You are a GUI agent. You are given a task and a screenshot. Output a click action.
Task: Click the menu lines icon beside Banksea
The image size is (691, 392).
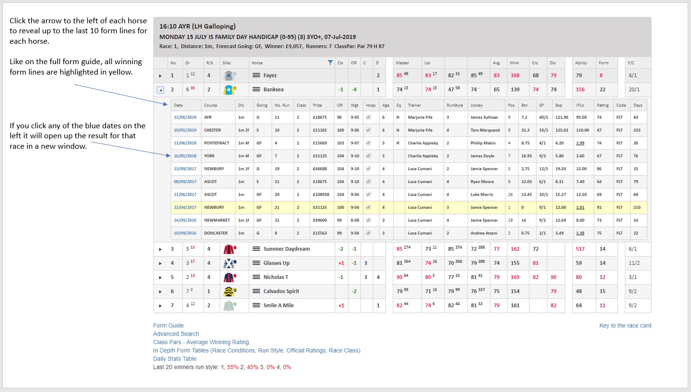[x=256, y=89]
